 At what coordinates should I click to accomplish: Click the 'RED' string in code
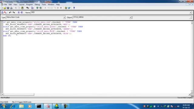(65, 25)
